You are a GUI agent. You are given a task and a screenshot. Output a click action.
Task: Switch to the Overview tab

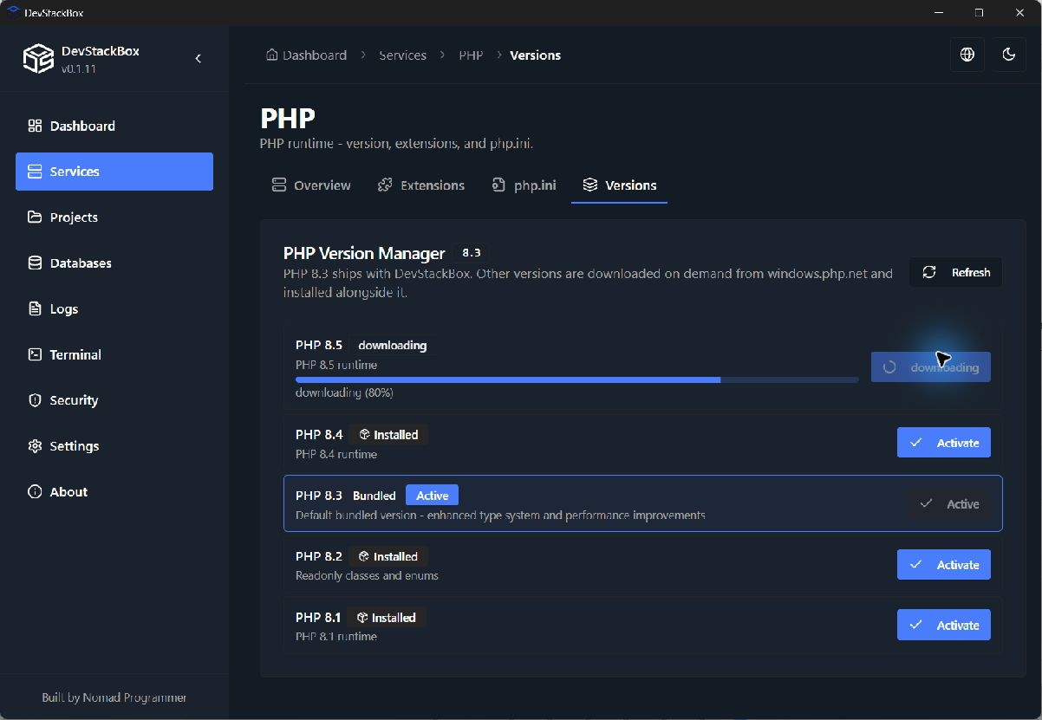[311, 185]
